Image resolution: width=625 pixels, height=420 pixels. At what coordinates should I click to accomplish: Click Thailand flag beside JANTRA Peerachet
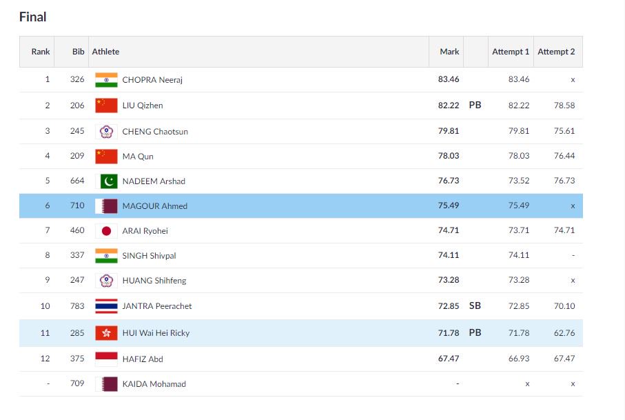pyautogui.click(x=106, y=306)
